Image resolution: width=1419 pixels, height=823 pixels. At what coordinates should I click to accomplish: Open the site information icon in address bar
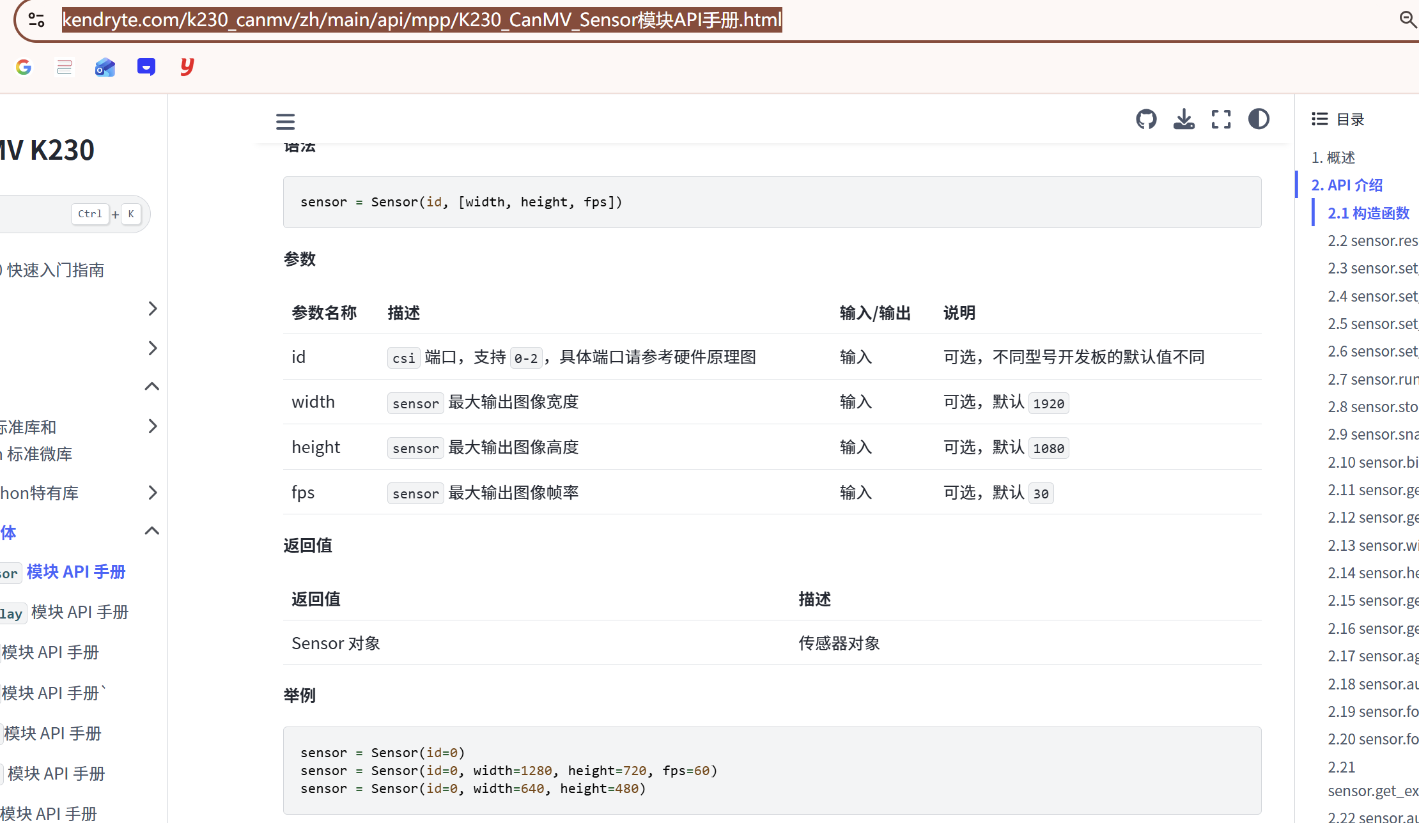tap(36, 20)
